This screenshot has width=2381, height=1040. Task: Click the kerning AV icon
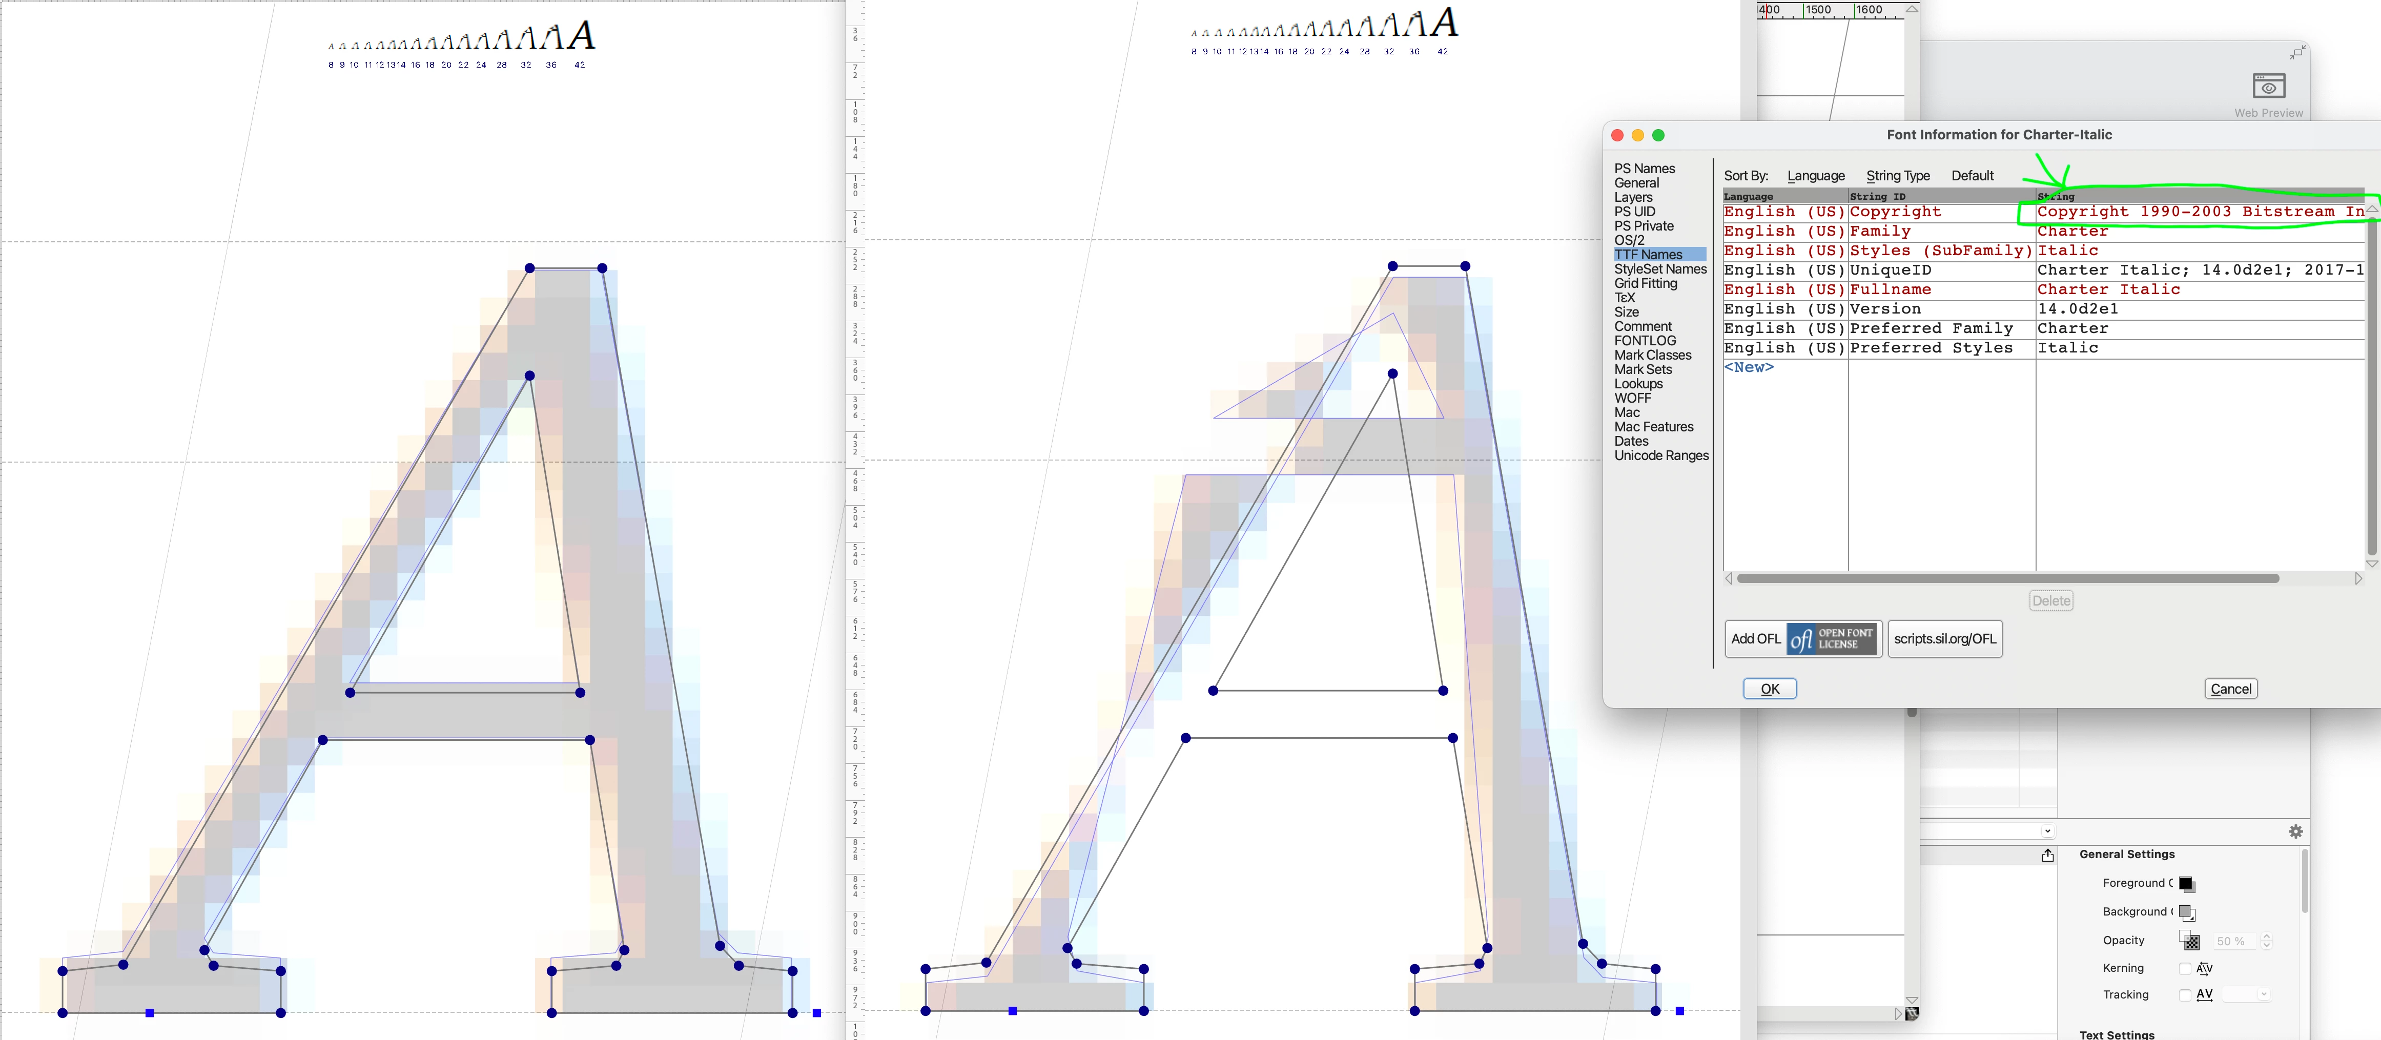pyautogui.click(x=2205, y=968)
